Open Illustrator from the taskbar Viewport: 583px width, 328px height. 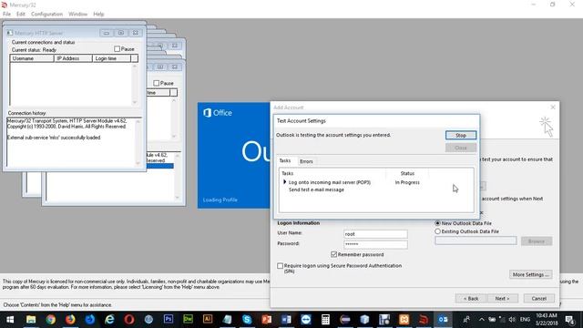pos(208,320)
